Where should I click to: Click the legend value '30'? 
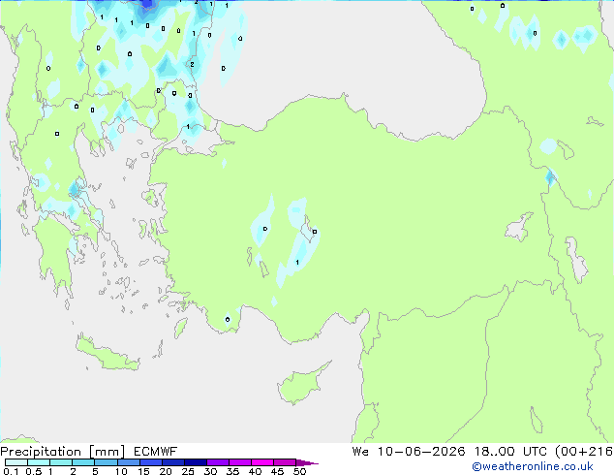210,471
